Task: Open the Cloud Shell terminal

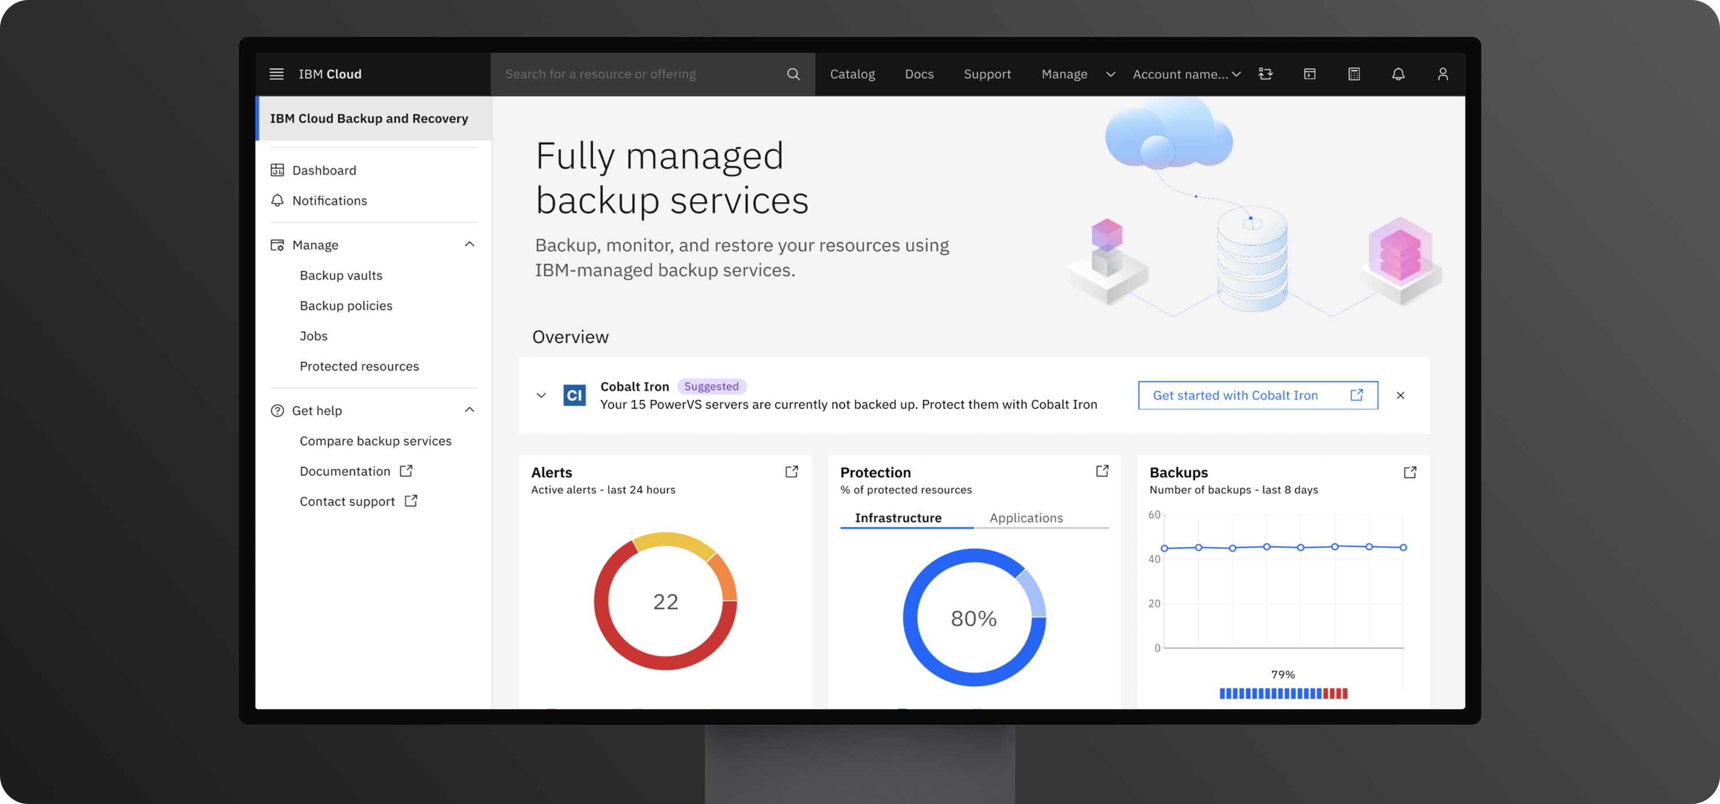Action: [1309, 74]
